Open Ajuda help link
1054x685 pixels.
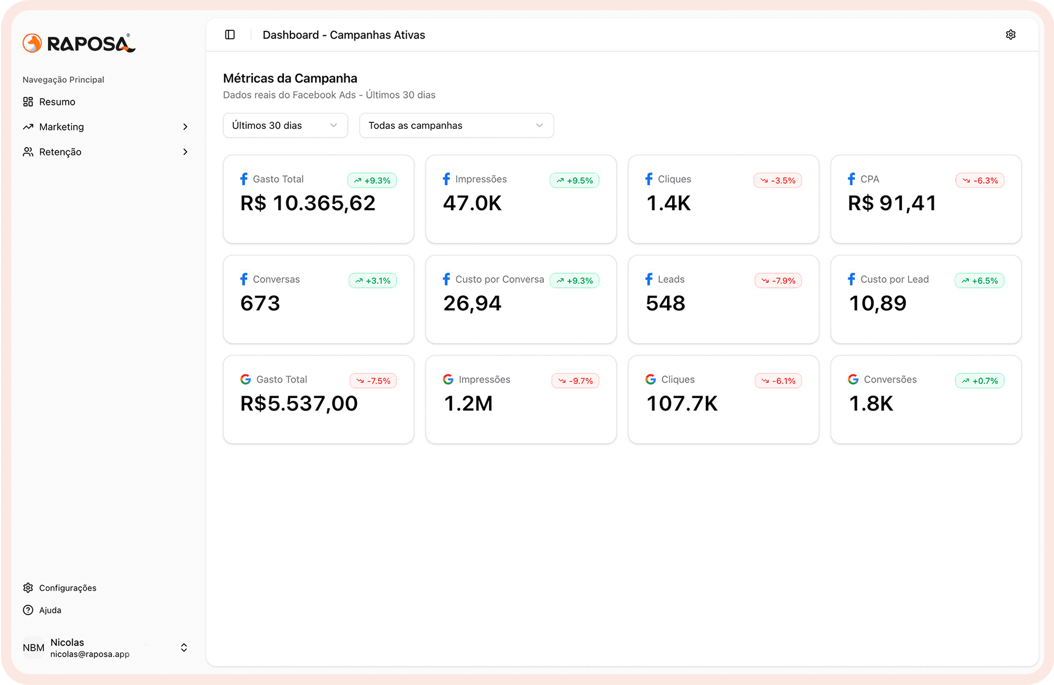pyautogui.click(x=50, y=610)
